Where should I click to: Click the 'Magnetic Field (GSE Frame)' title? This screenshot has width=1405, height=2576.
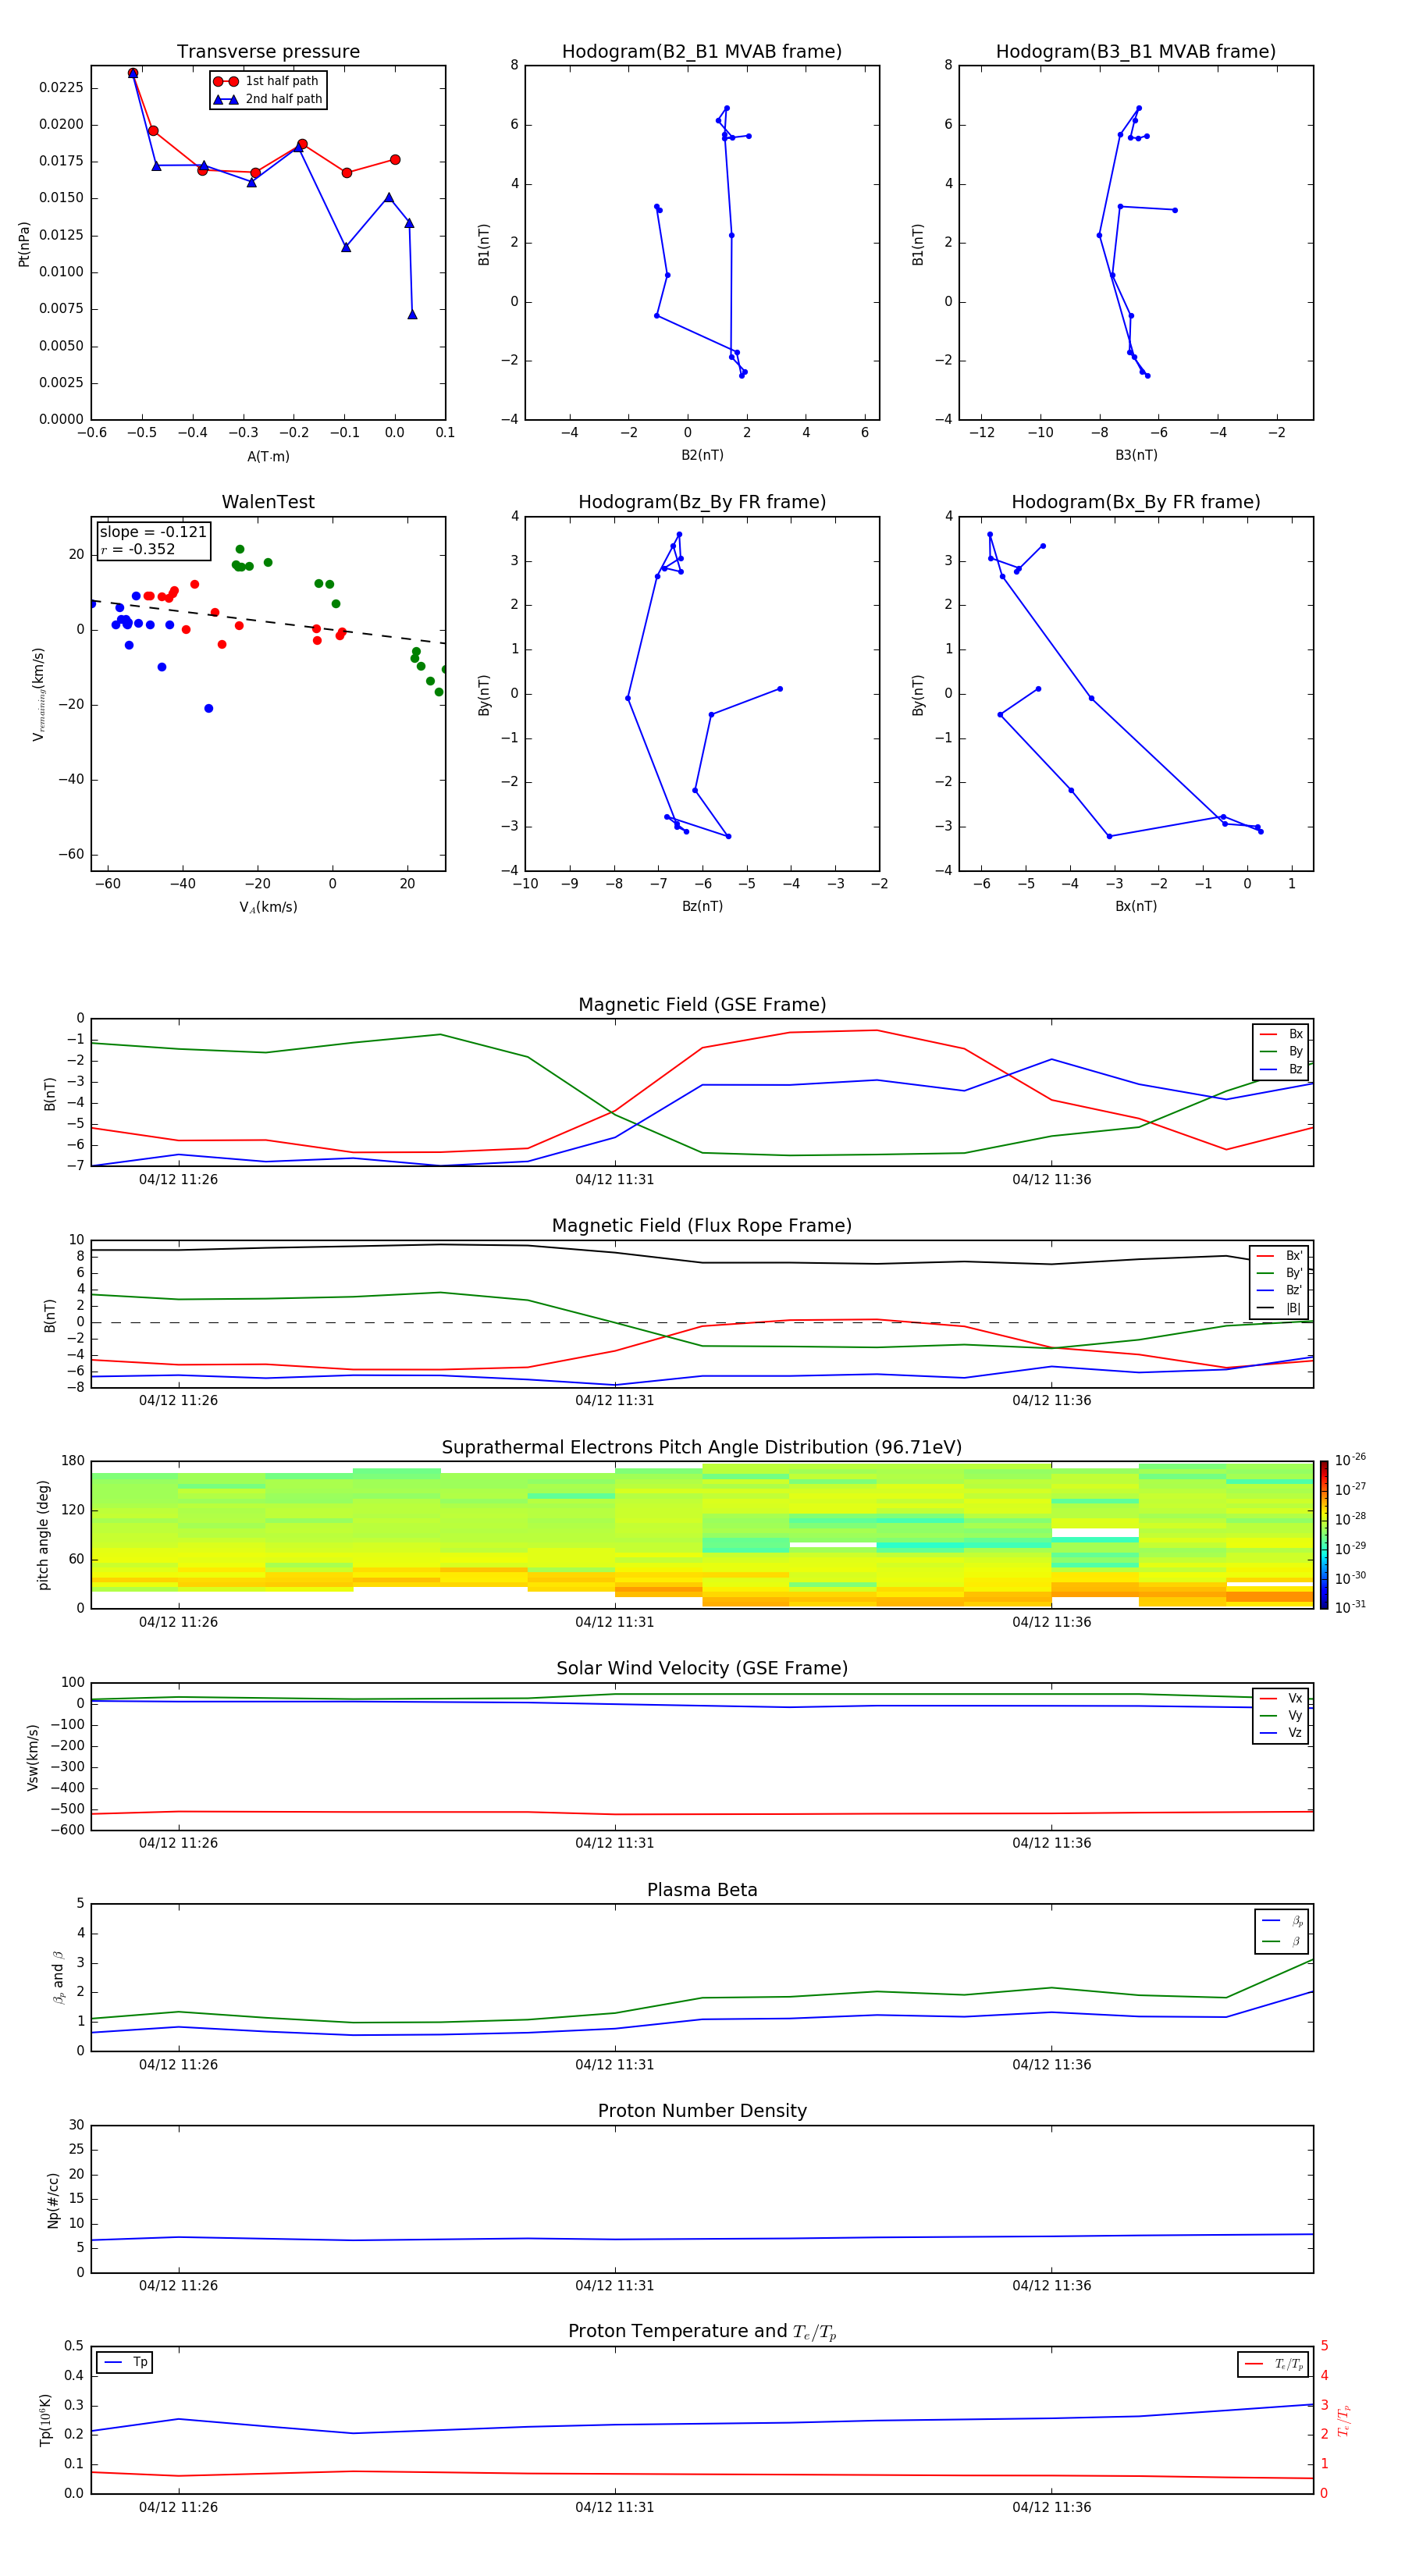[x=702, y=1005]
